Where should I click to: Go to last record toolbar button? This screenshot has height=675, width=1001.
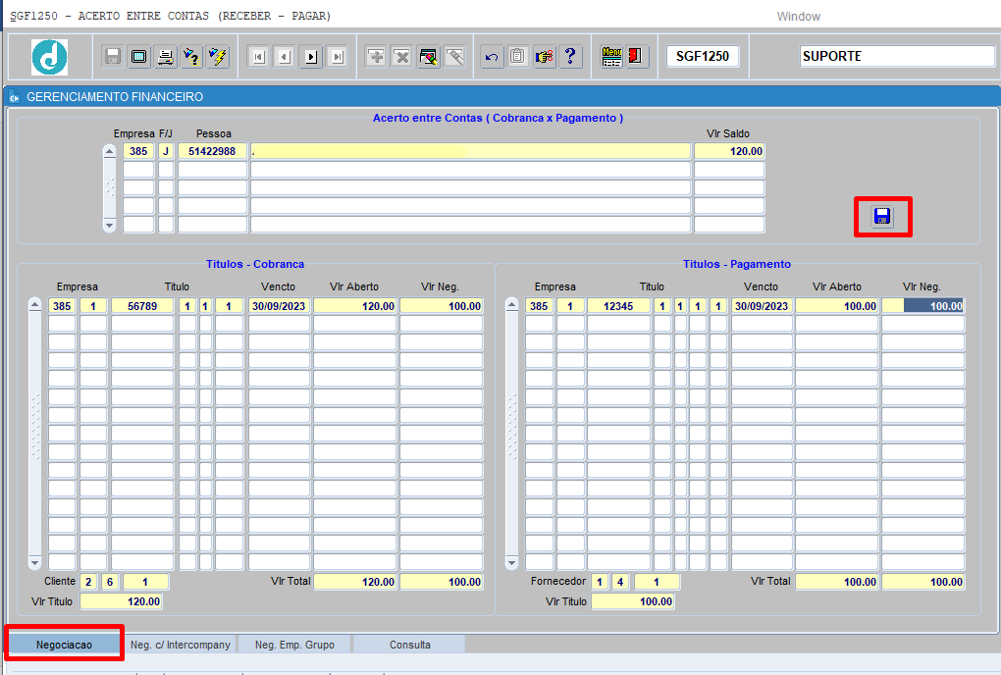tap(338, 58)
